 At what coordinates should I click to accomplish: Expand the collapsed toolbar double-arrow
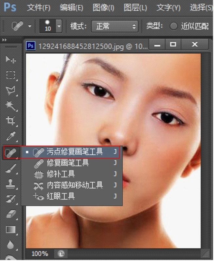tap(5, 39)
